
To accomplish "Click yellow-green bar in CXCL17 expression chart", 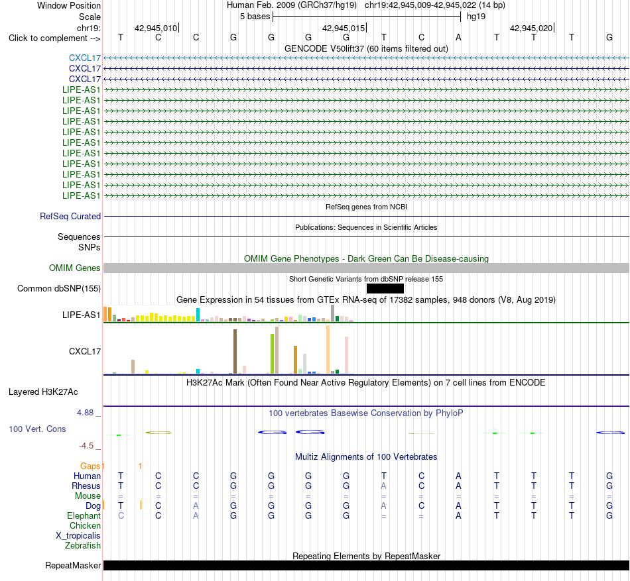I will (272, 354).
